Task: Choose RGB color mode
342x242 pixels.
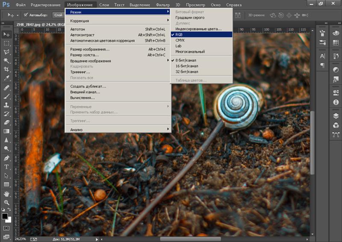Action: tap(201, 35)
